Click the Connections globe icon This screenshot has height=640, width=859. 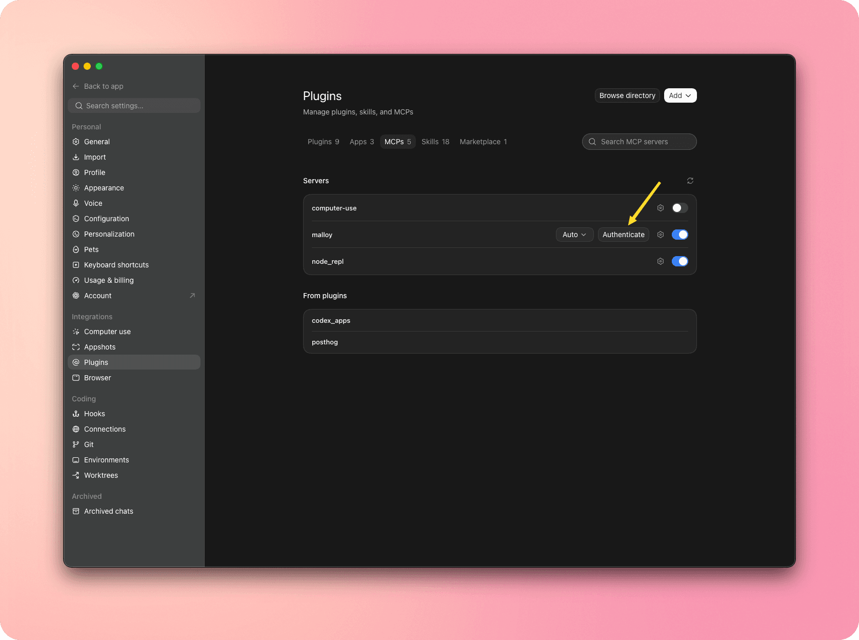[76, 429]
